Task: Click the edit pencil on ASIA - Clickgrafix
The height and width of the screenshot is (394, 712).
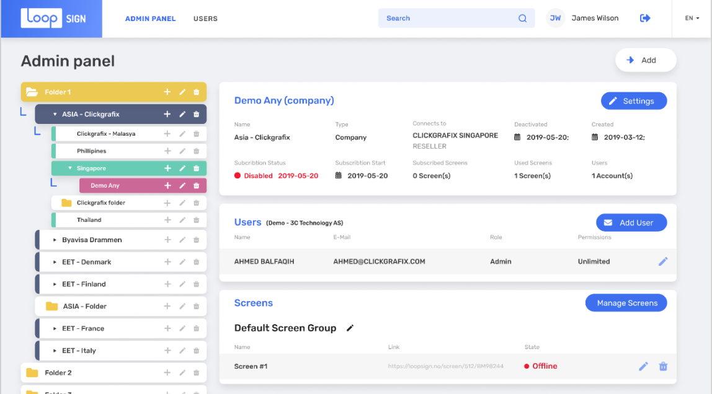Action: [182, 113]
